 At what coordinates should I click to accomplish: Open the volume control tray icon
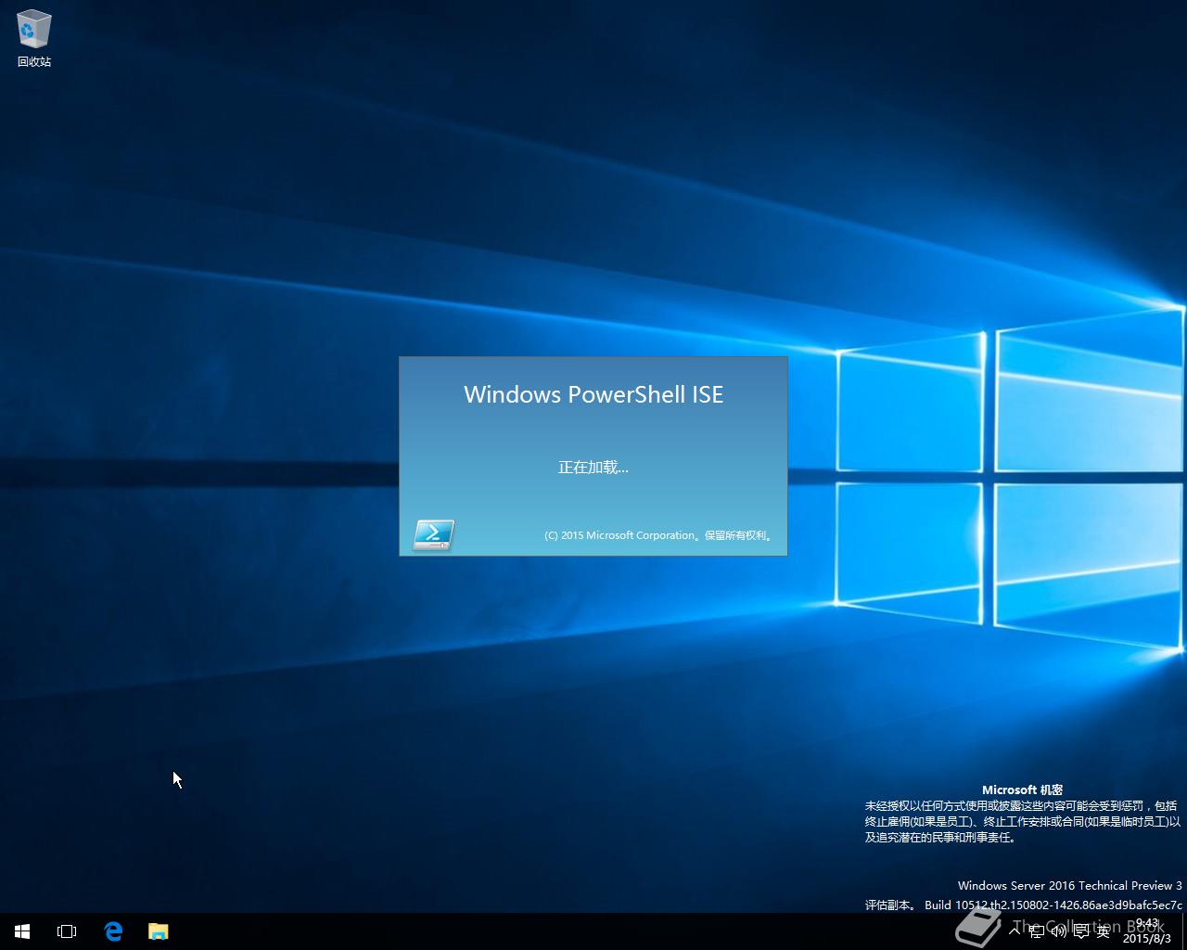point(1058,931)
